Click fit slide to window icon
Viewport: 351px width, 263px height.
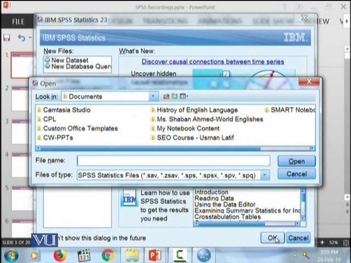pyautogui.click(x=346, y=242)
